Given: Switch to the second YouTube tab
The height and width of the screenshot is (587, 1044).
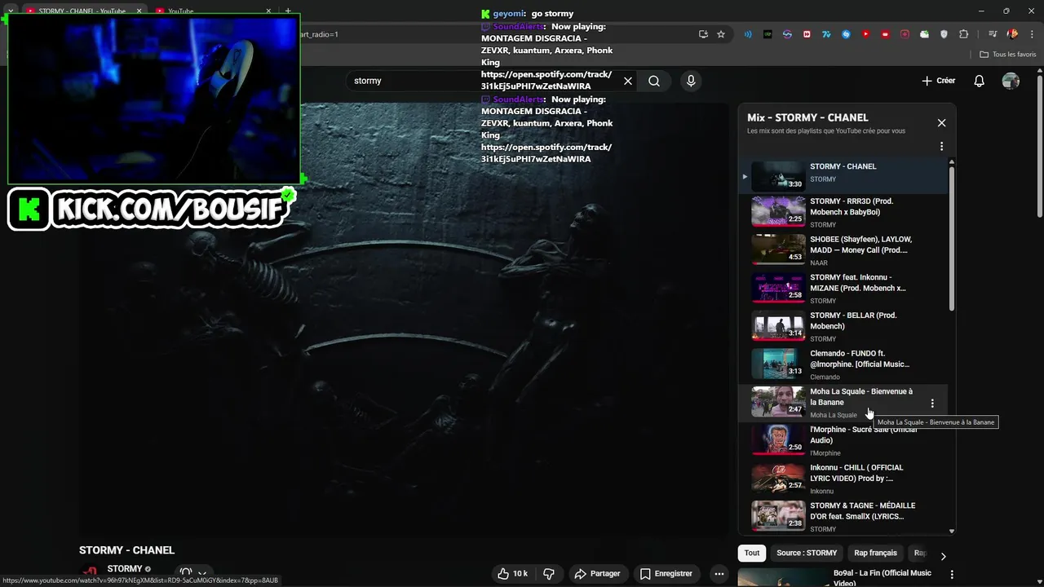Looking at the screenshot, I should tap(214, 11).
